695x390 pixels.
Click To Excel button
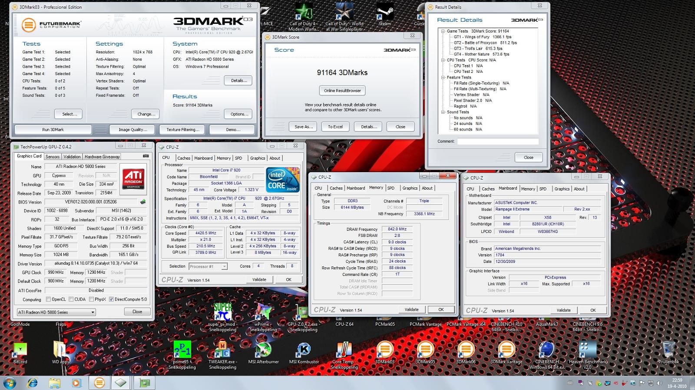pos(335,127)
